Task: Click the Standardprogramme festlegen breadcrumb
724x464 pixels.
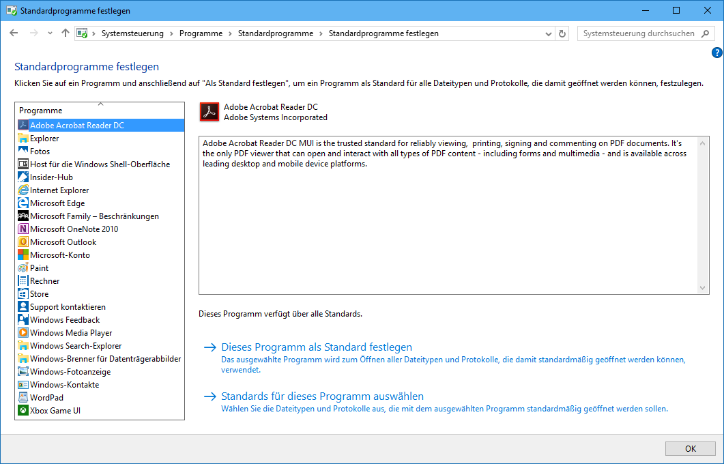Action: point(383,33)
